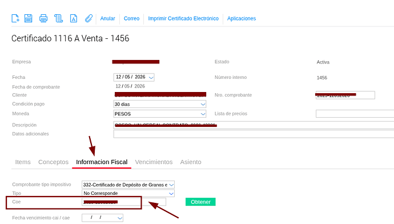Screen dimensions: 394x224
Task: Click the Activa status text
Action: [x=323, y=62]
